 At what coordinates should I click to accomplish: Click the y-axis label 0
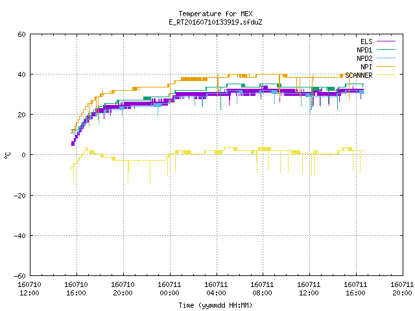[x=23, y=155]
